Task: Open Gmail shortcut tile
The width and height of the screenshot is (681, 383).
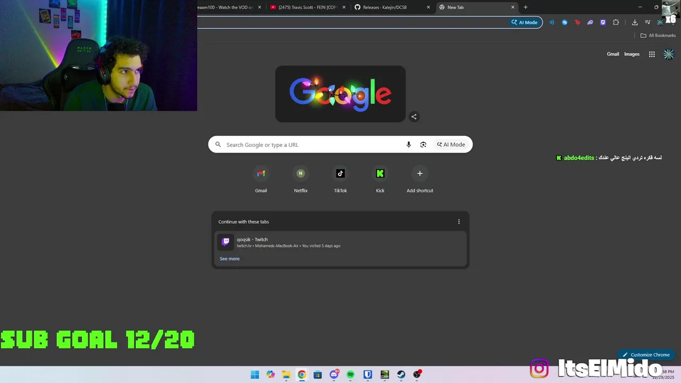Action: [261, 180]
